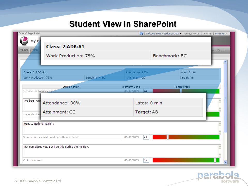This screenshot has width=248, height=186.
Task: Click review date 06/03/2009 for Visit museums
Action: 131,160
